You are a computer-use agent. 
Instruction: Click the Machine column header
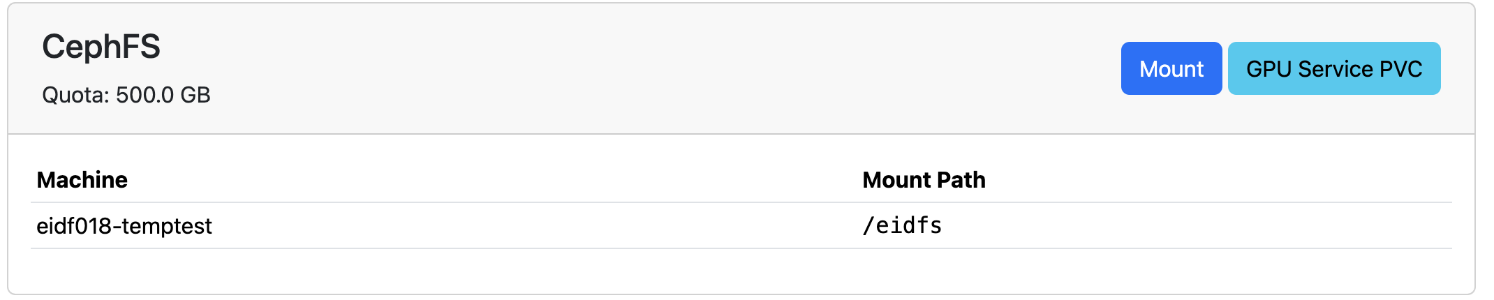pyautogui.click(x=82, y=180)
